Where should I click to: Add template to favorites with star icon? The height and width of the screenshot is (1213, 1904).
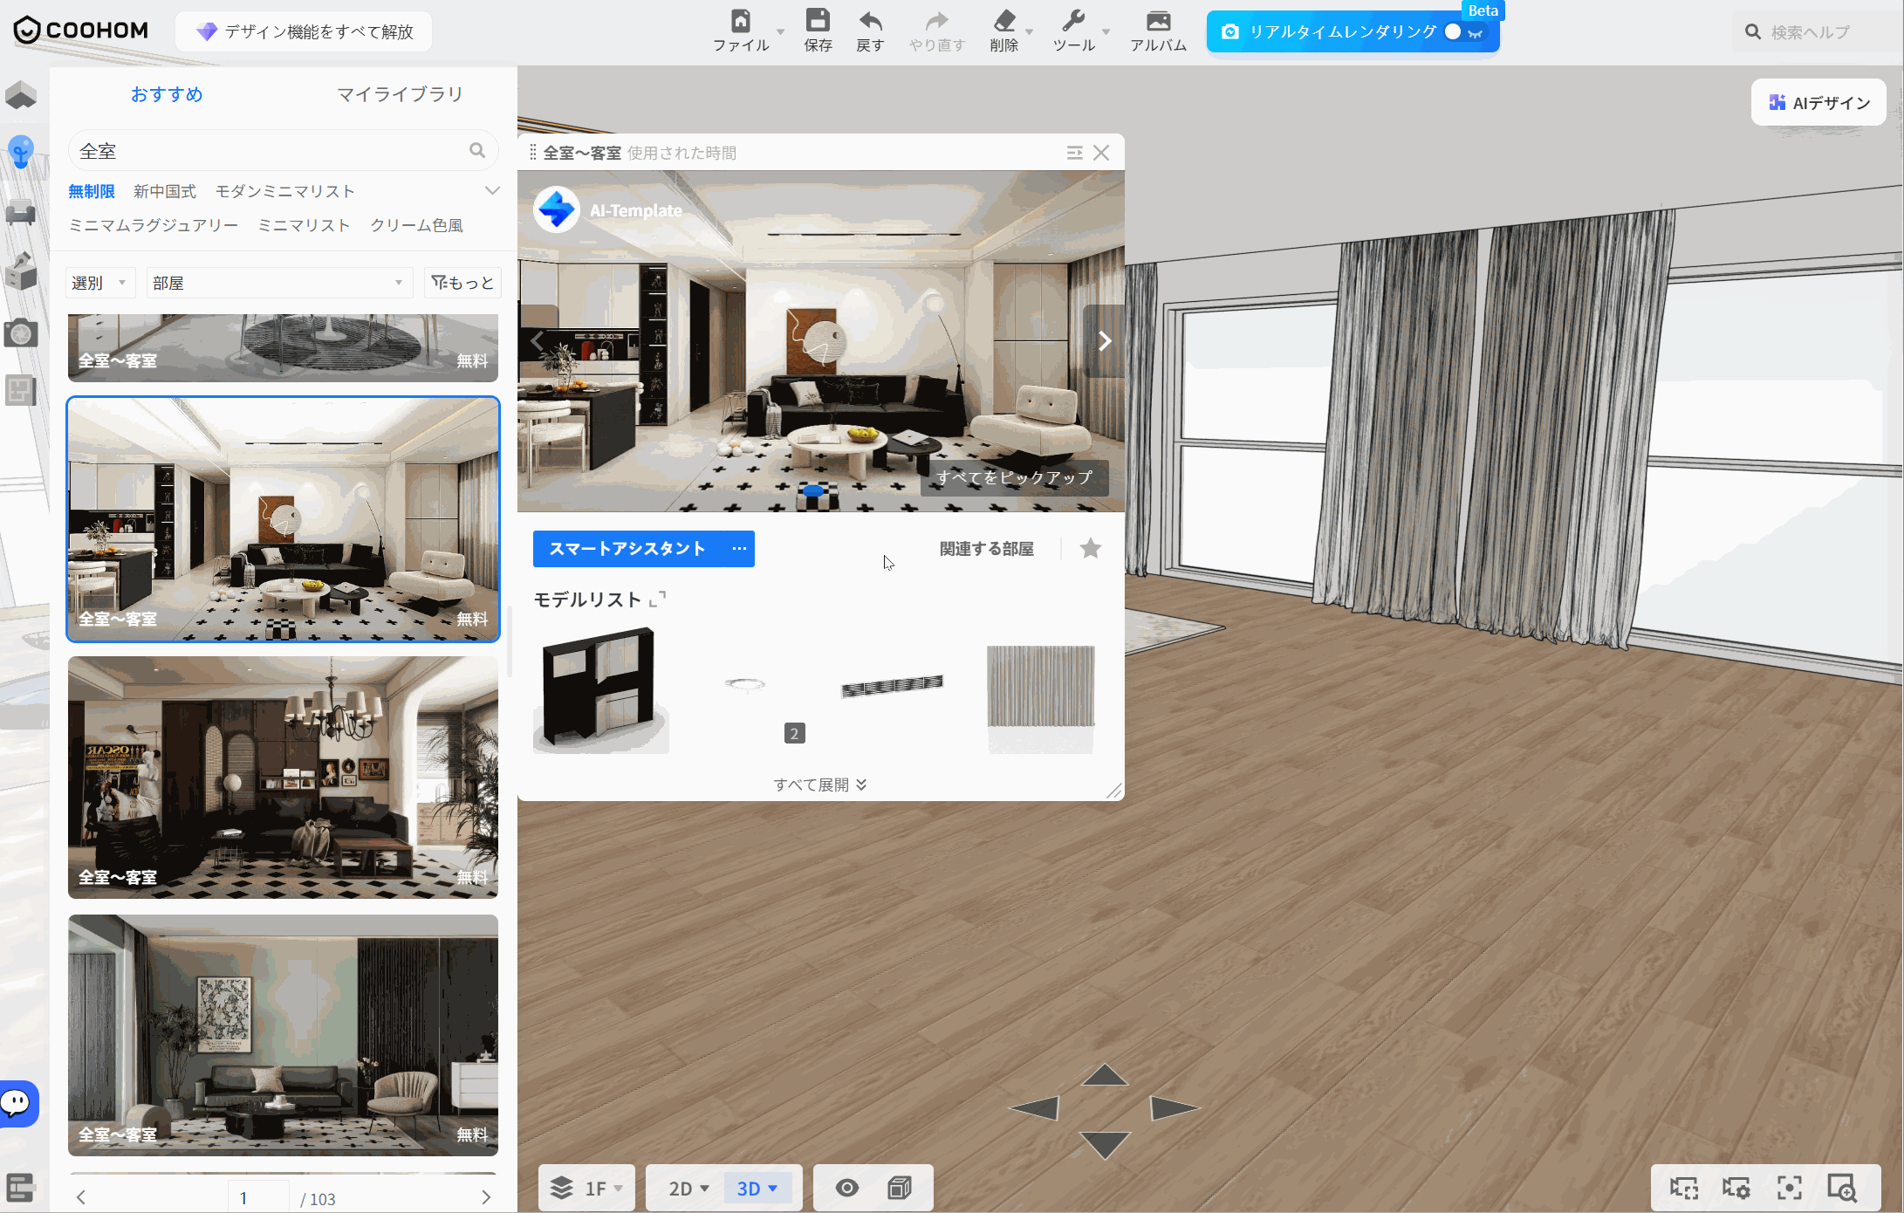(1091, 548)
